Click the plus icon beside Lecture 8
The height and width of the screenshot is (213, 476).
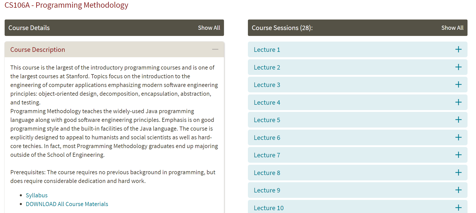pyautogui.click(x=458, y=173)
